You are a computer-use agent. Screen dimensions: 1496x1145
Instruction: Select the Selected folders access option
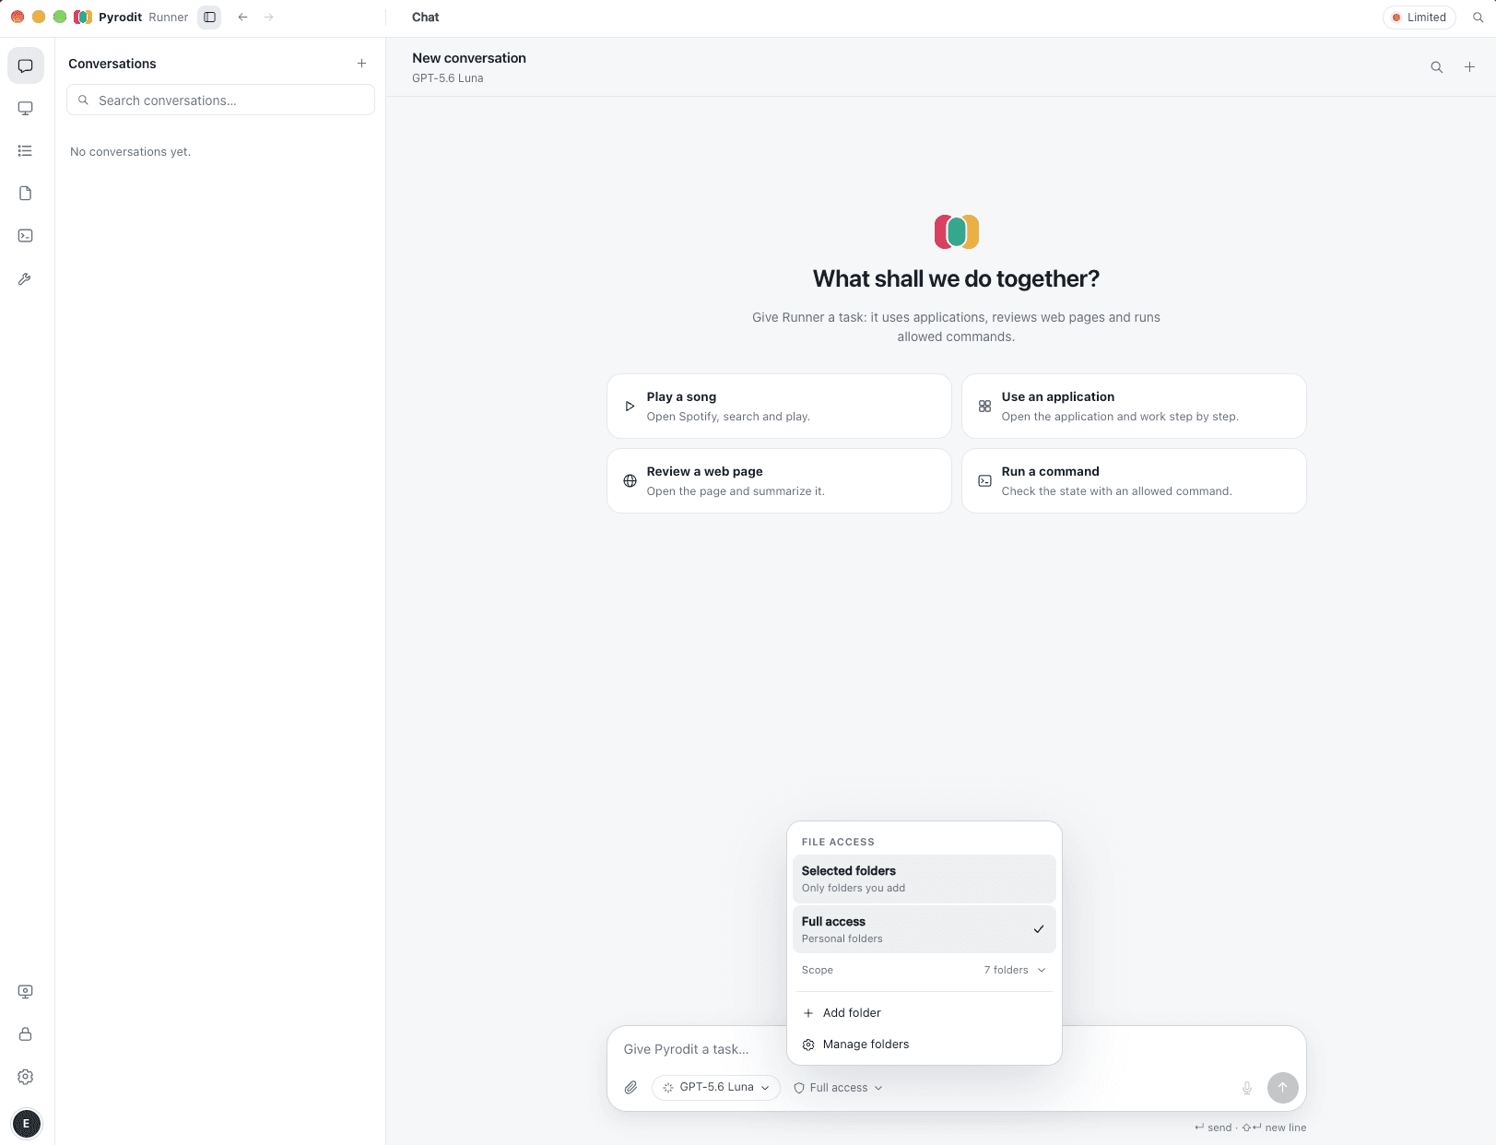pyautogui.click(x=924, y=879)
